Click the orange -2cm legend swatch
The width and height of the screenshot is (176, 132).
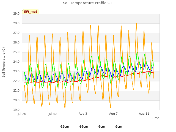tap(111, 127)
